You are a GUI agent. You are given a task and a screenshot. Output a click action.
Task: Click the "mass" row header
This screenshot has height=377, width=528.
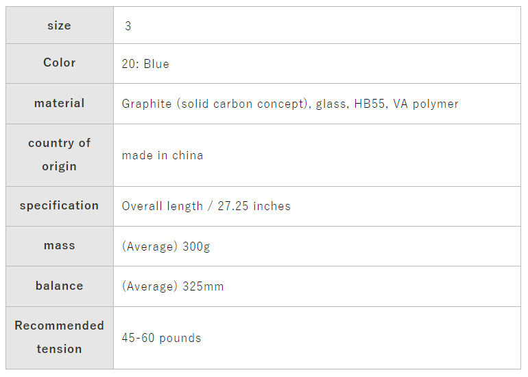59,245
